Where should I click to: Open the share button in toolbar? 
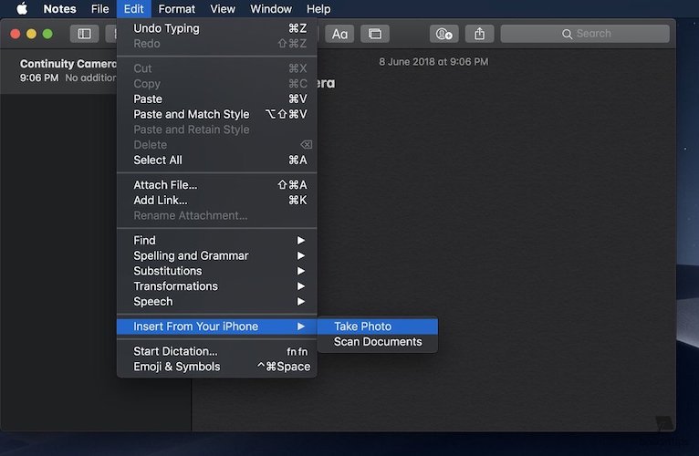point(480,34)
